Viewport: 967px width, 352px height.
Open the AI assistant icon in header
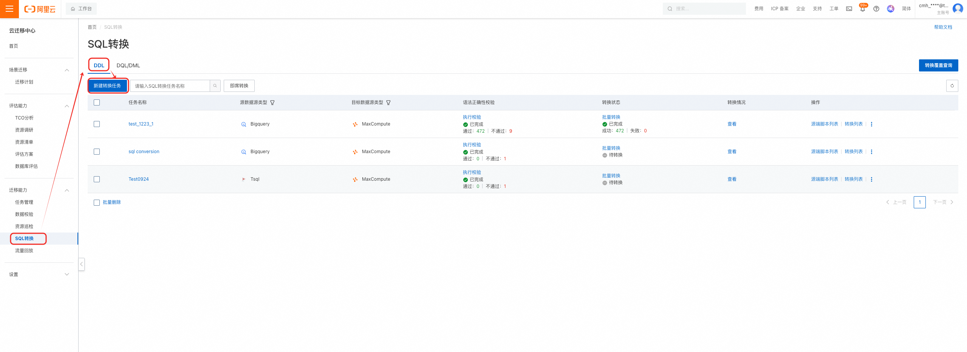891,9
